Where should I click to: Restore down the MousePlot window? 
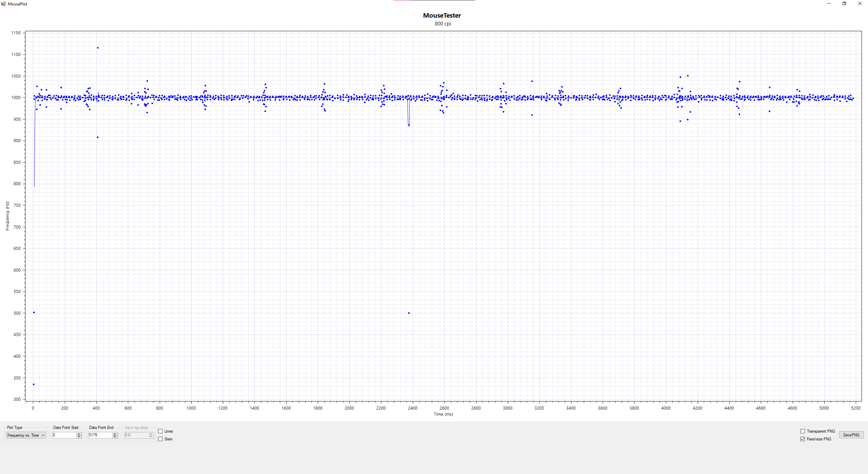pos(844,4)
